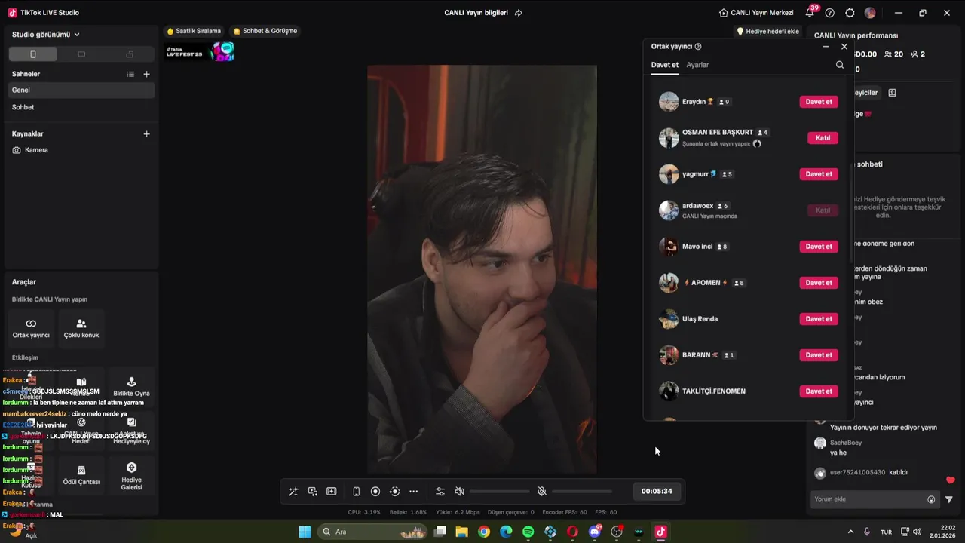Viewport: 965px width, 543px height.
Task: Unmute the microphone
Action: point(541,492)
